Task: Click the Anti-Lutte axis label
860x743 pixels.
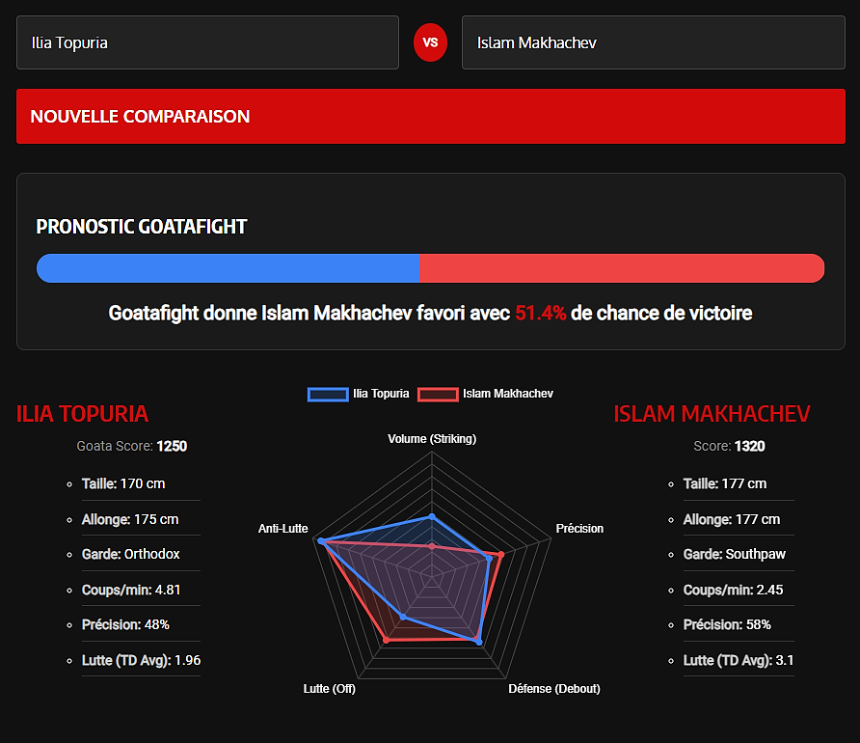Action: 283,528
